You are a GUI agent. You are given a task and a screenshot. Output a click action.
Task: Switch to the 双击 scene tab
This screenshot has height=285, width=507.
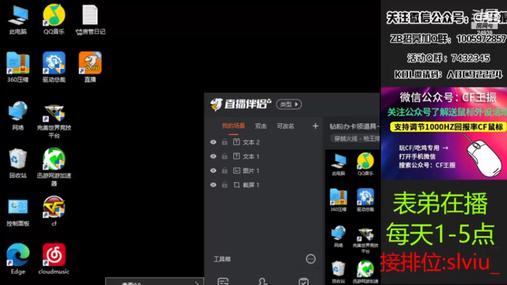(260, 126)
